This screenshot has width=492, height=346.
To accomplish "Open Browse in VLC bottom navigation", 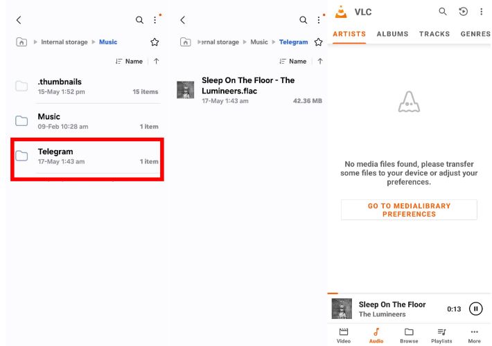I will point(409,335).
